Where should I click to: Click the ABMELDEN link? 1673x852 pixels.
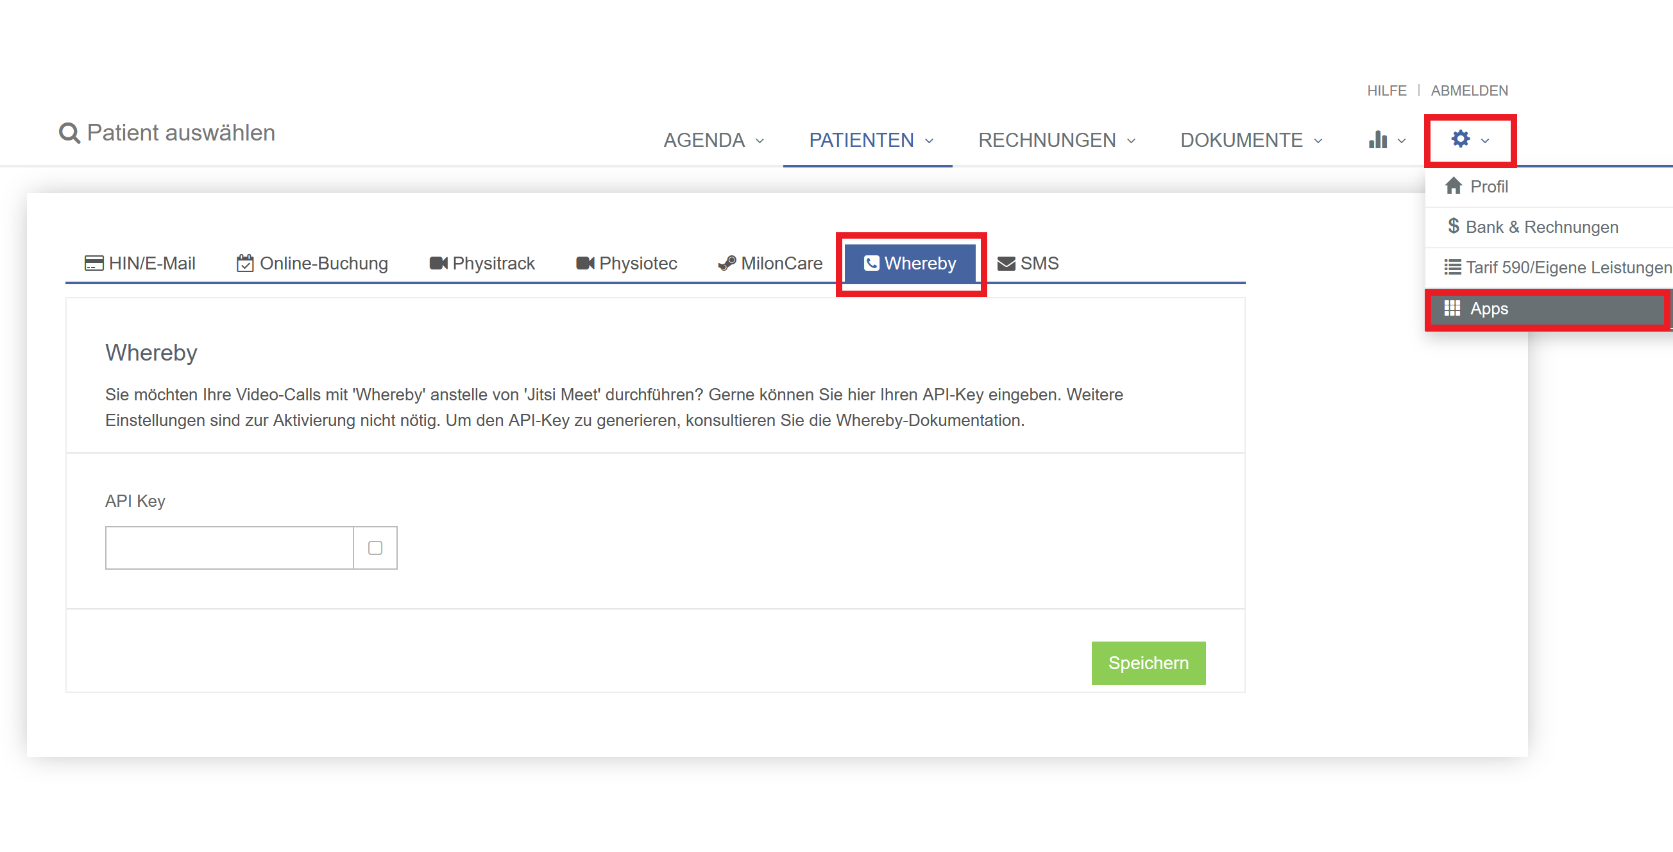pyautogui.click(x=1469, y=91)
